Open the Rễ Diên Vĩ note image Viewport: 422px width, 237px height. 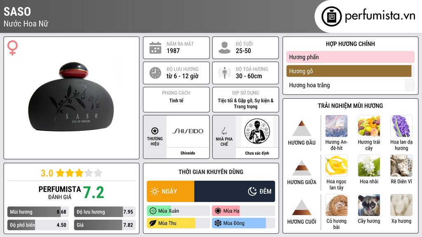pyautogui.click(x=401, y=165)
